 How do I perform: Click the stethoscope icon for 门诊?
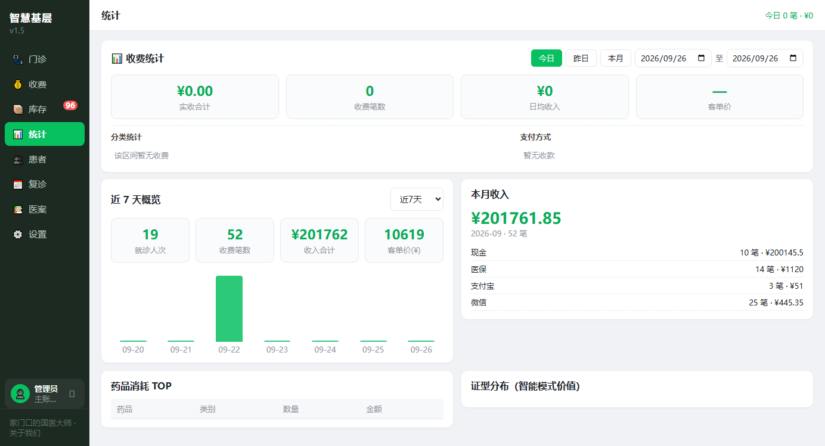pos(18,60)
